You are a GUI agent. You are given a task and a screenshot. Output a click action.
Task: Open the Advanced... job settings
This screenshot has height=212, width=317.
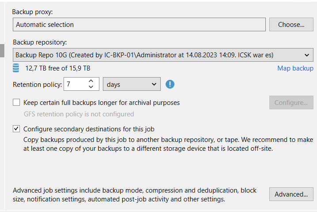coord(291,194)
